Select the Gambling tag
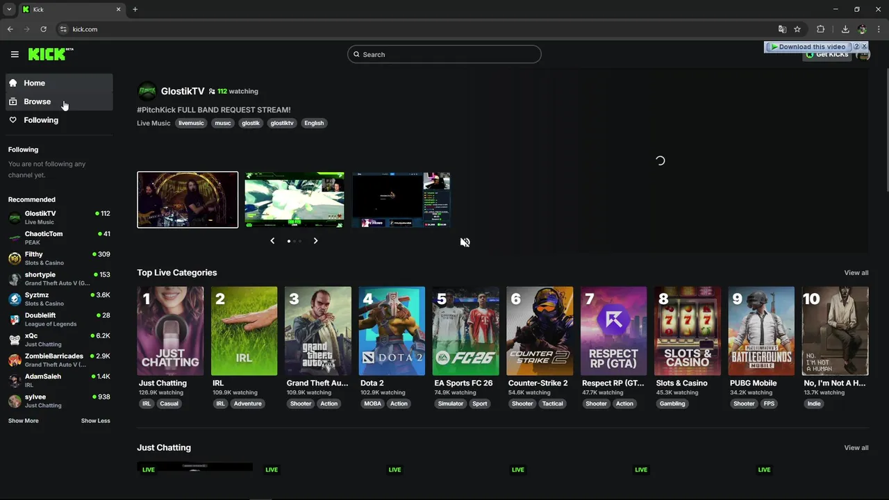Screen dimensions: 889x500 tap(672, 403)
